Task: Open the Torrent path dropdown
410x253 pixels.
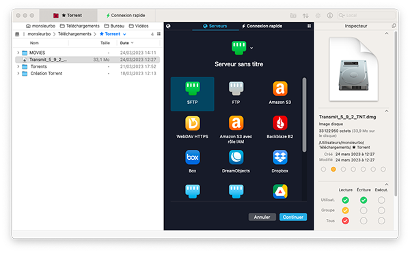Action: 124,34
